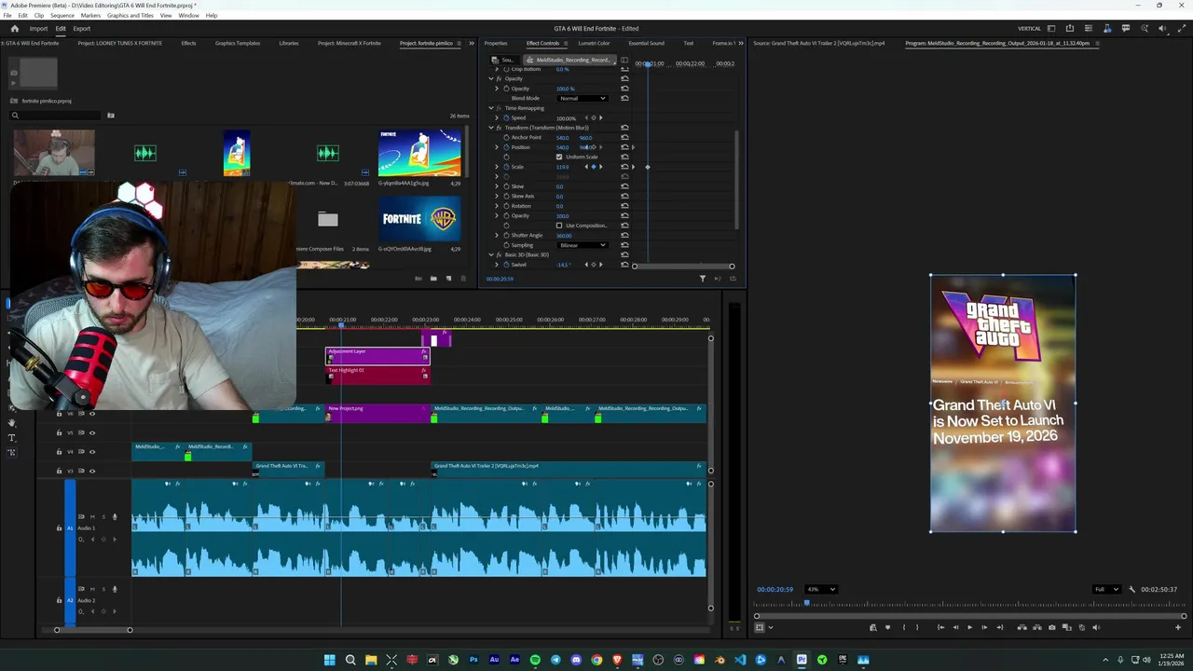The image size is (1193, 671).
Task: Click the Home icon
Action: (14, 29)
